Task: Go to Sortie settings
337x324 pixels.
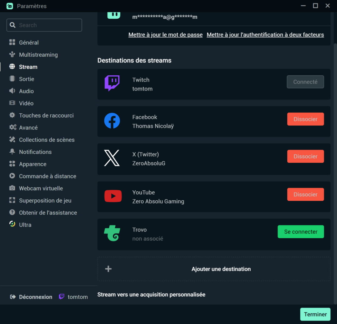Action: click(x=27, y=79)
